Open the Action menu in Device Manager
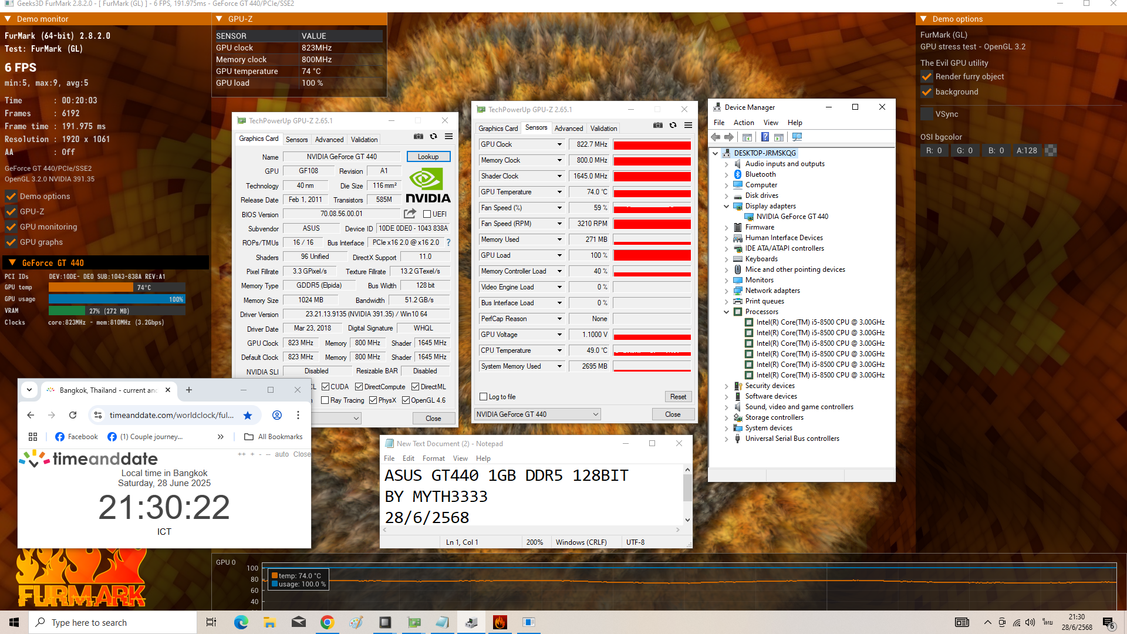The width and height of the screenshot is (1127, 634). [x=744, y=123]
